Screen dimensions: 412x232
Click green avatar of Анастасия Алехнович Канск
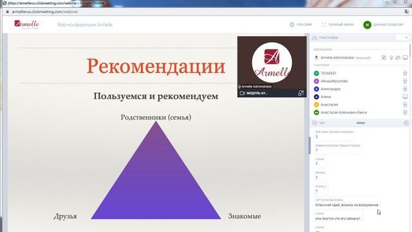316,112
